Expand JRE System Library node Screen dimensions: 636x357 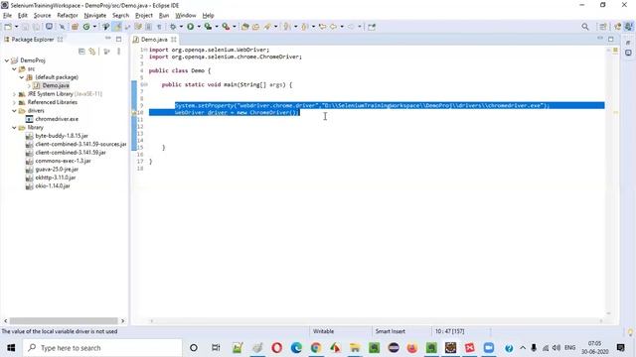pos(14,94)
